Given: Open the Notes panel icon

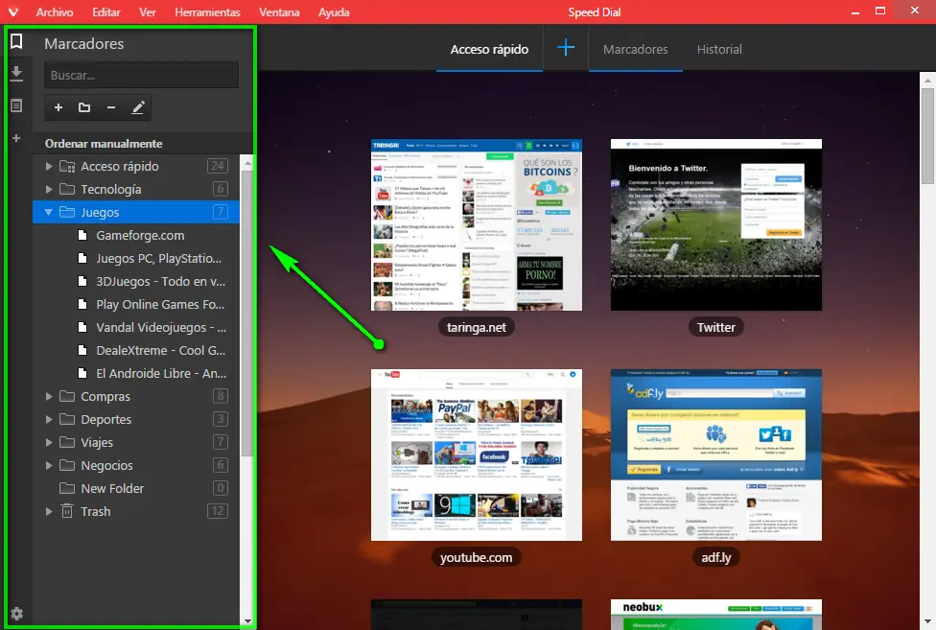Looking at the screenshot, I should (16, 105).
